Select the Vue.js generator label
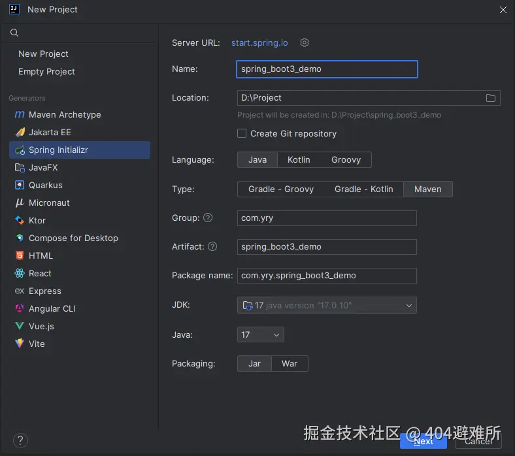 [41, 327]
